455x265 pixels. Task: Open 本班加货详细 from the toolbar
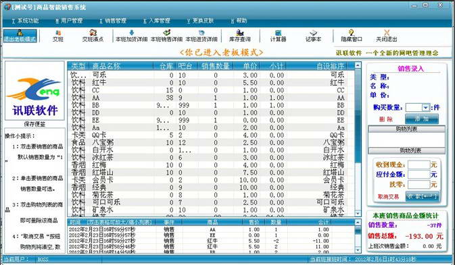pos(131,36)
